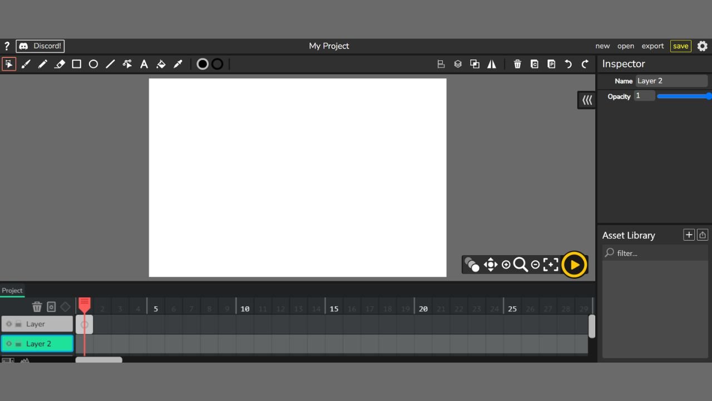Screen dimensions: 712x401
Task: Collapse the Inspector panel with chevrons
Action: coord(587,100)
